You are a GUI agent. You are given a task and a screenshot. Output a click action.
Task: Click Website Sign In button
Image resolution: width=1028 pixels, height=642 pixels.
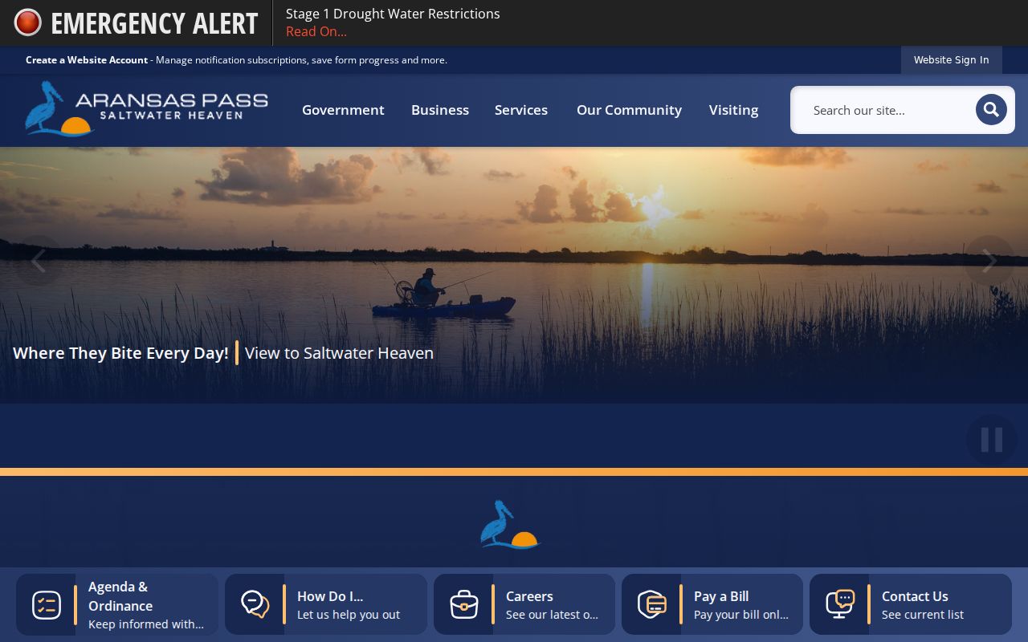(951, 60)
